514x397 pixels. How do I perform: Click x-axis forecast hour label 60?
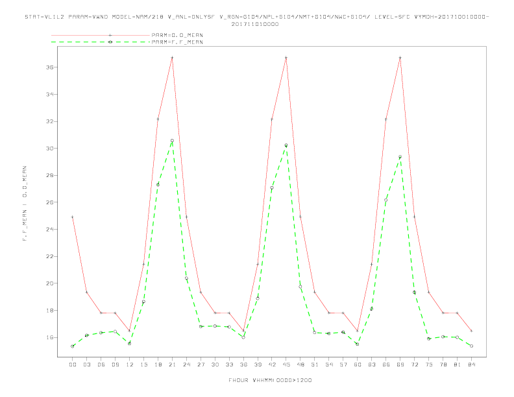coord(358,365)
